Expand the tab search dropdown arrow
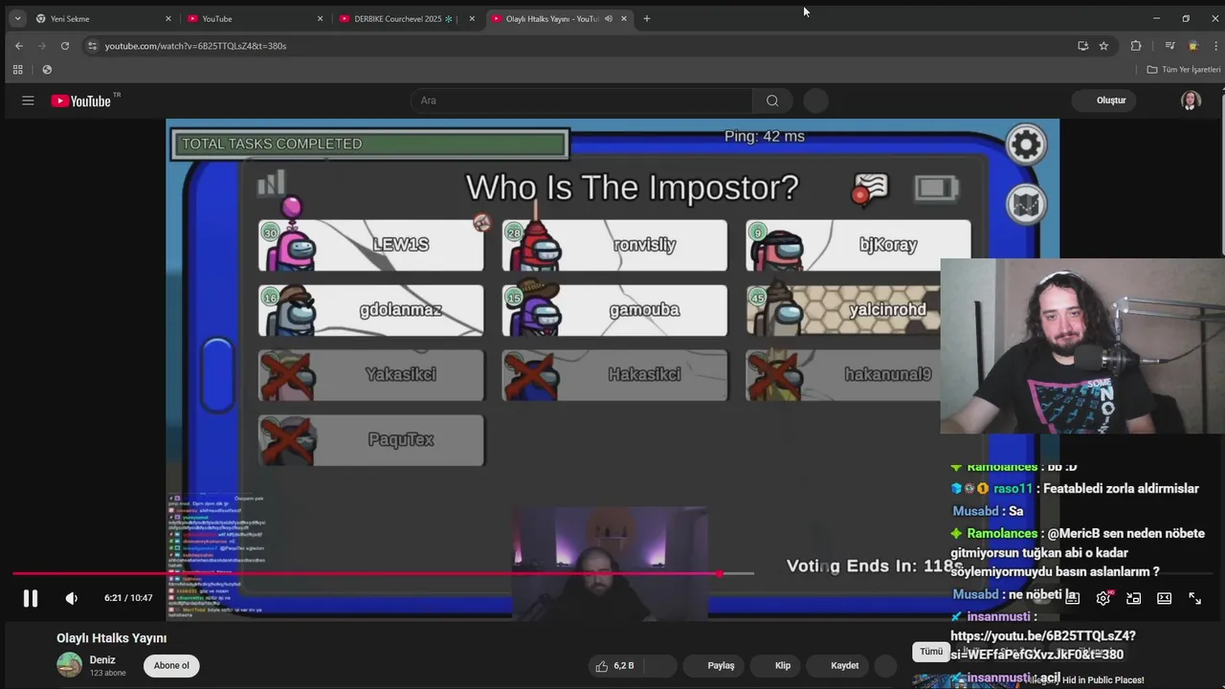The width and height of the screenshot is (1225, 689). click(x=17, y=18)
